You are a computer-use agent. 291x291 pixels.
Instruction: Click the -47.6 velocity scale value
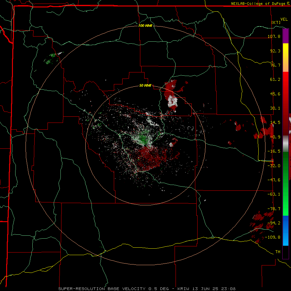[x=274, y=180]
